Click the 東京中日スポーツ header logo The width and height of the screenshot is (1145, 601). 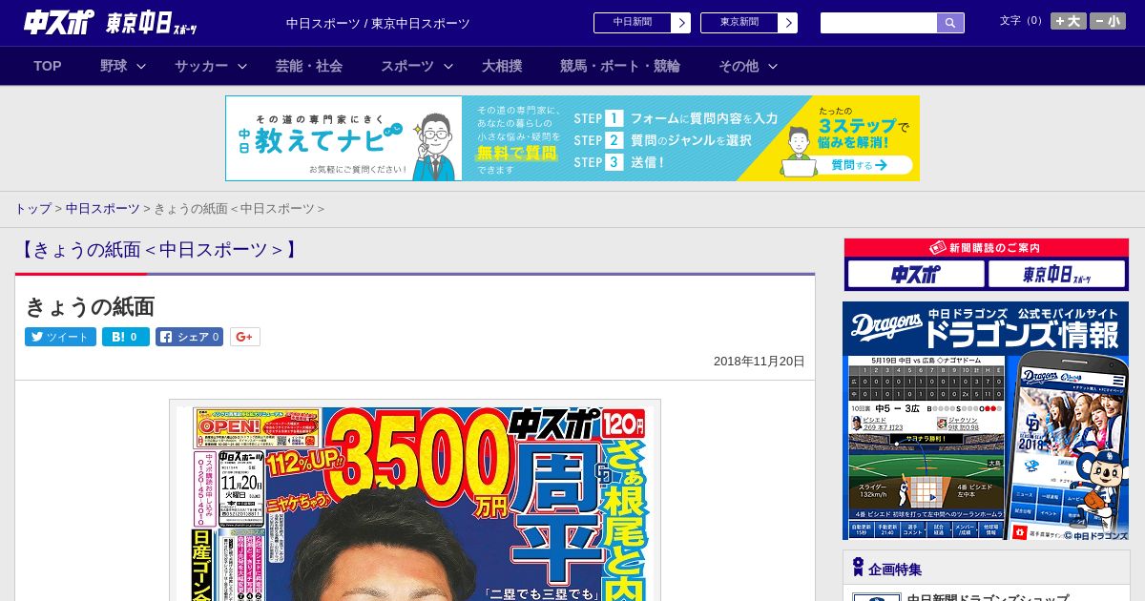[x=152, y=24]
